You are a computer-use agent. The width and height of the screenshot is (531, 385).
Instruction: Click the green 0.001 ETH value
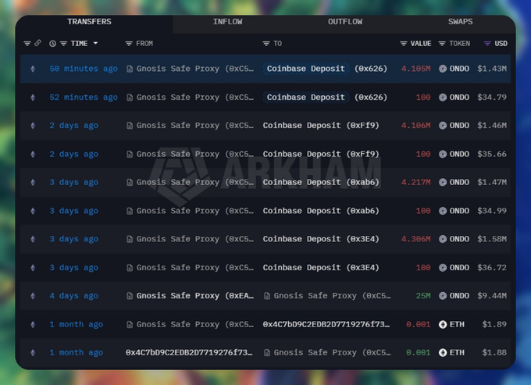click(419, 353)
